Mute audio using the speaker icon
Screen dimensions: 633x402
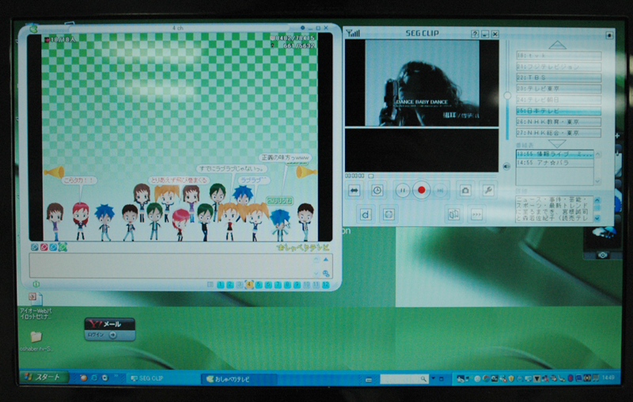point(506,167)
